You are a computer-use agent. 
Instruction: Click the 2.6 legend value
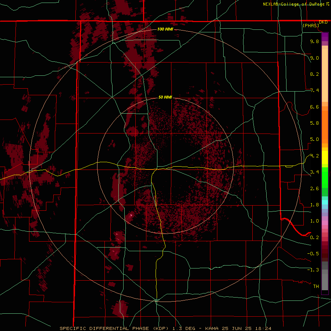tap(314, 189)
